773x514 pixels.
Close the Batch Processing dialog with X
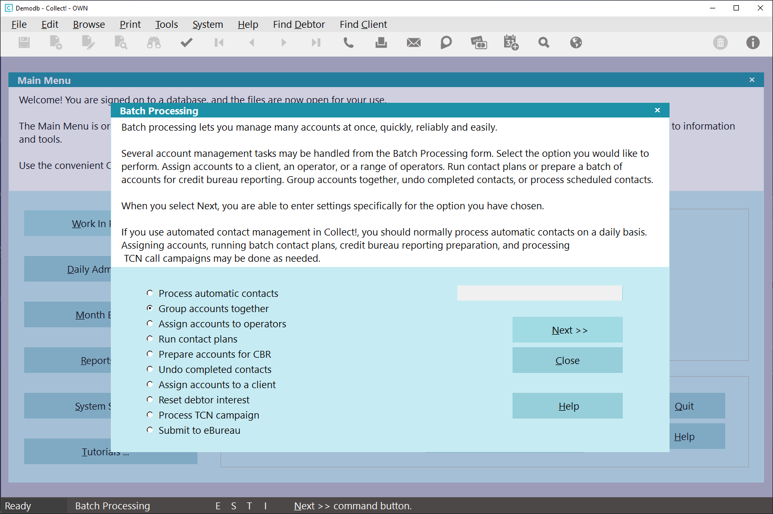click(657, 110)
